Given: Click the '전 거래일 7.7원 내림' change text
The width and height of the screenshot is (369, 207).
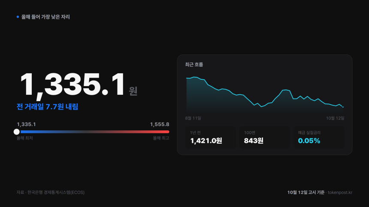Looking at the screenshot, I should 47,107.
